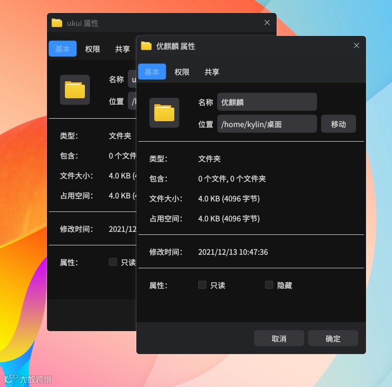Image resolution: width=392 pixels, height=387 pixels.
Task: Click the 移动 button
Action: point(338,124)
